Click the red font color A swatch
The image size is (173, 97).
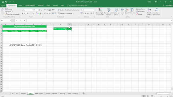(40, 13)
